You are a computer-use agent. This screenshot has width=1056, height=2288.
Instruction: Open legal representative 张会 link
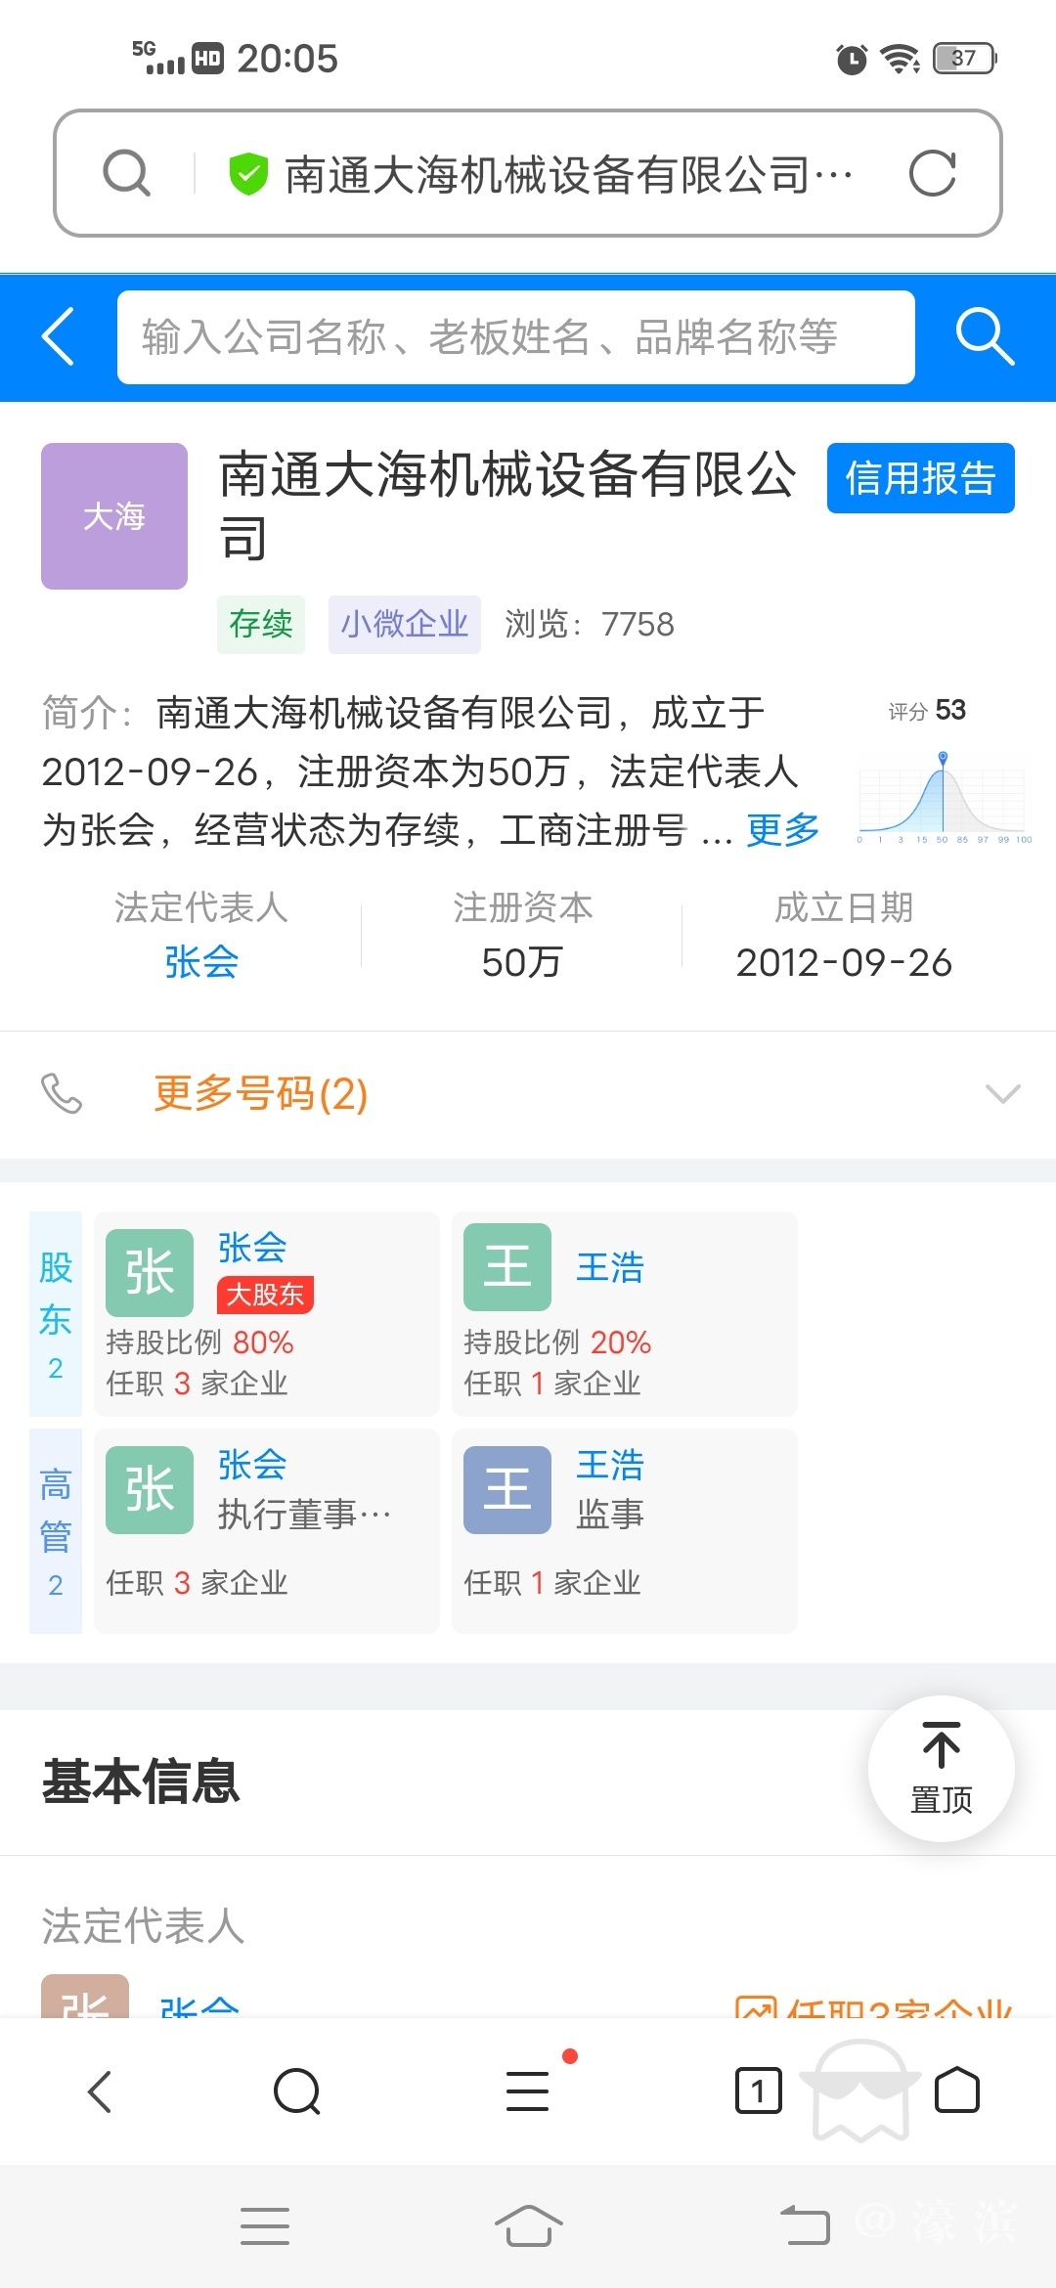[x=201, y=962]
